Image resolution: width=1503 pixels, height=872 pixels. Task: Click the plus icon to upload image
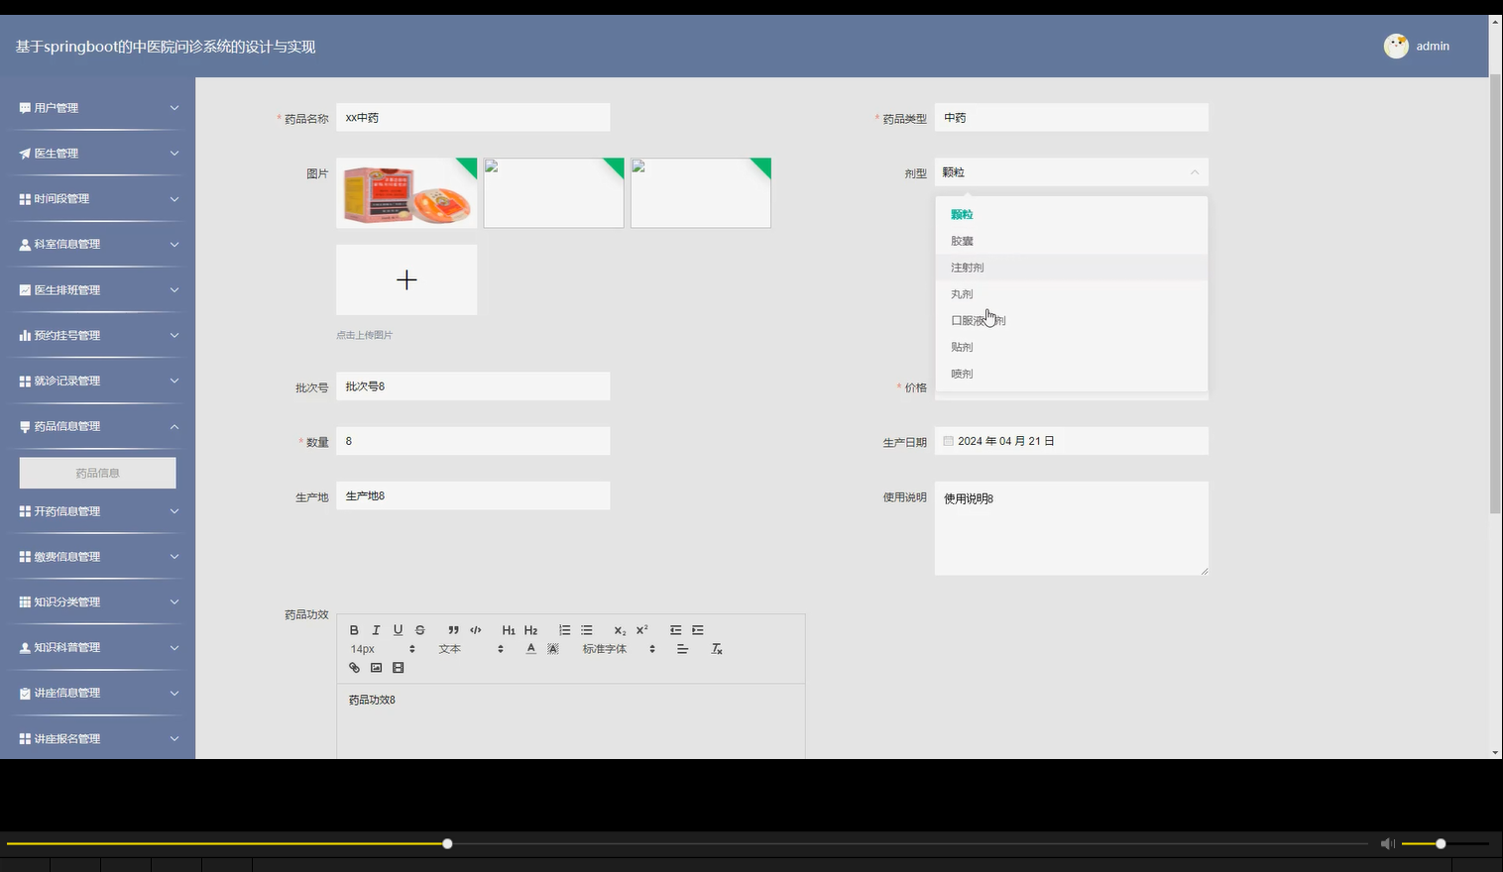406,279
